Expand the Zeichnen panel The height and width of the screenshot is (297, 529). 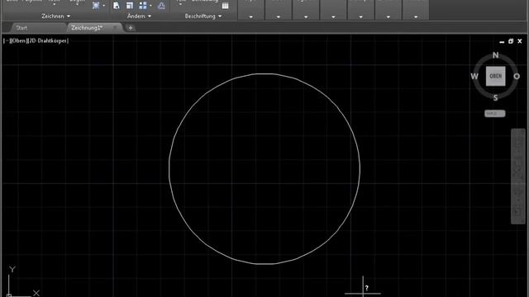point(55,16)
